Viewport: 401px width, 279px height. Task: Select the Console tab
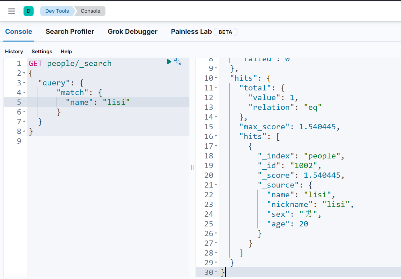point(19,31)
